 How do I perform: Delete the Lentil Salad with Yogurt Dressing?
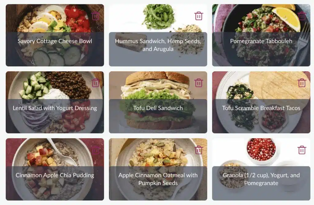pos(96,83)
